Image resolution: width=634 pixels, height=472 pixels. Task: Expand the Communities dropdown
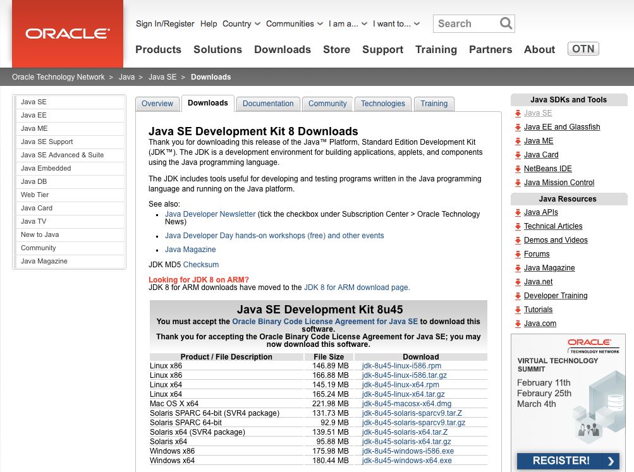(x=295, y=24)
